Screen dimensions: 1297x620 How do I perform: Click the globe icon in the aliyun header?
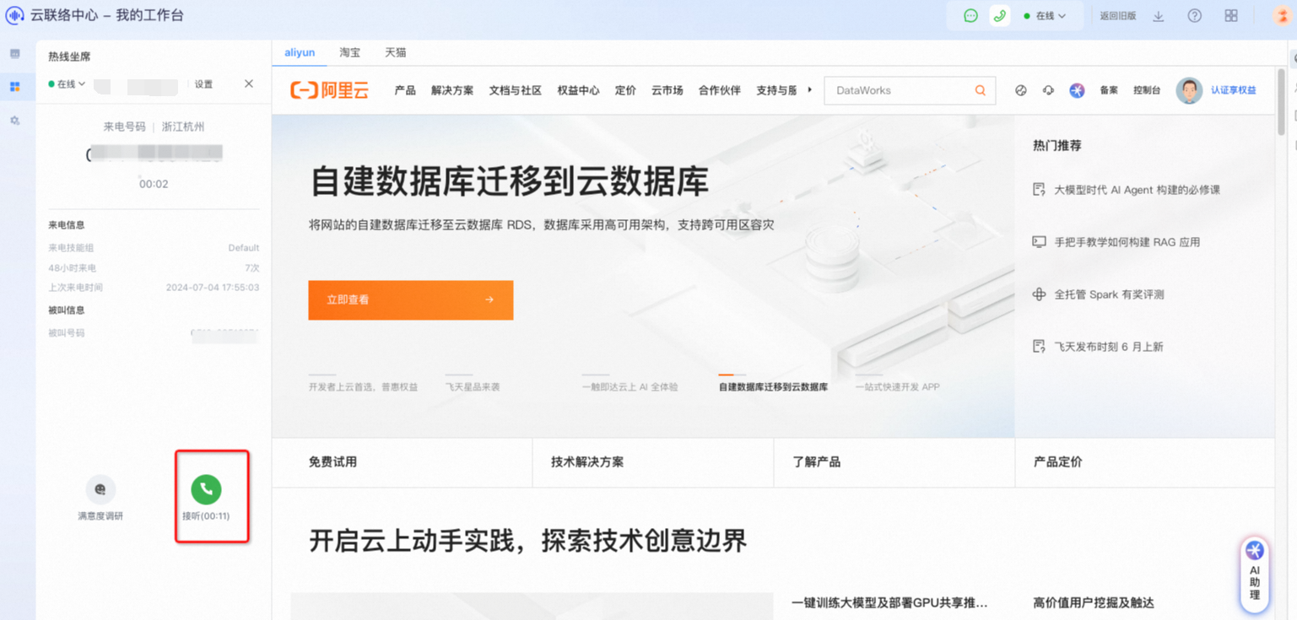pyautogui.click(x=1021, y=90)
